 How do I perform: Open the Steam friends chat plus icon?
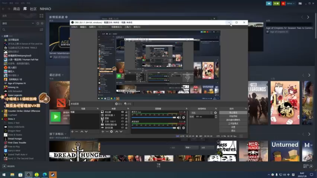click(311, 166)
